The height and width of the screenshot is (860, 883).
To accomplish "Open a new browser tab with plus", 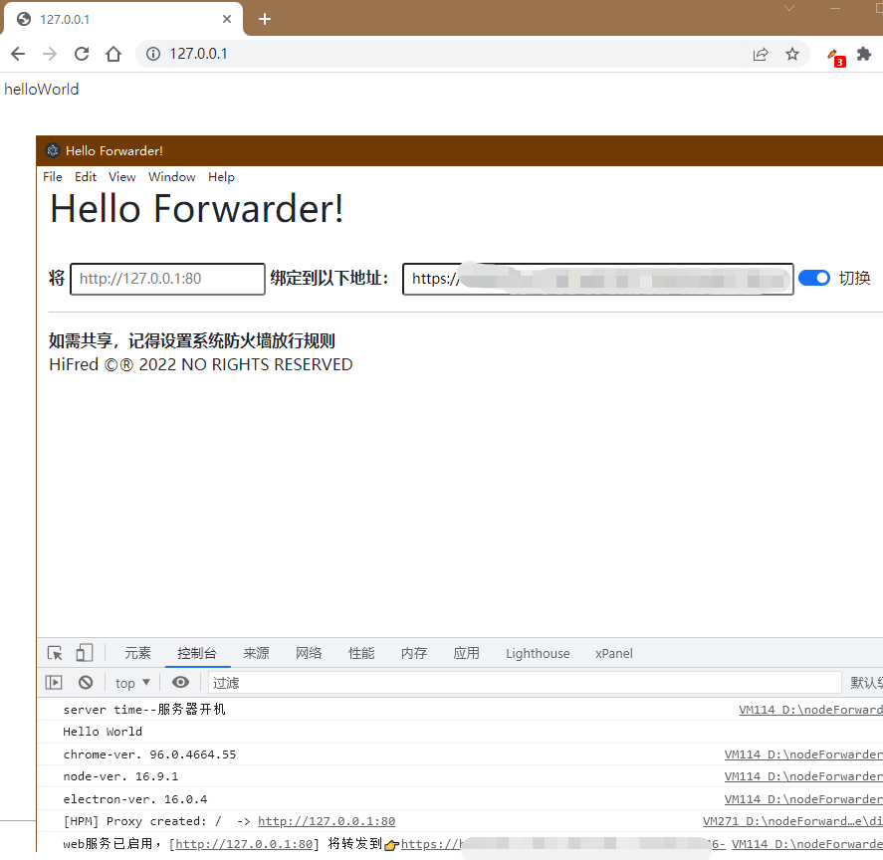I will tap(265, 19).
